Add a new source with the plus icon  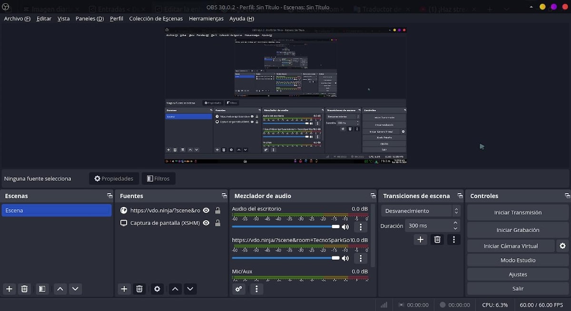[124, 289]
